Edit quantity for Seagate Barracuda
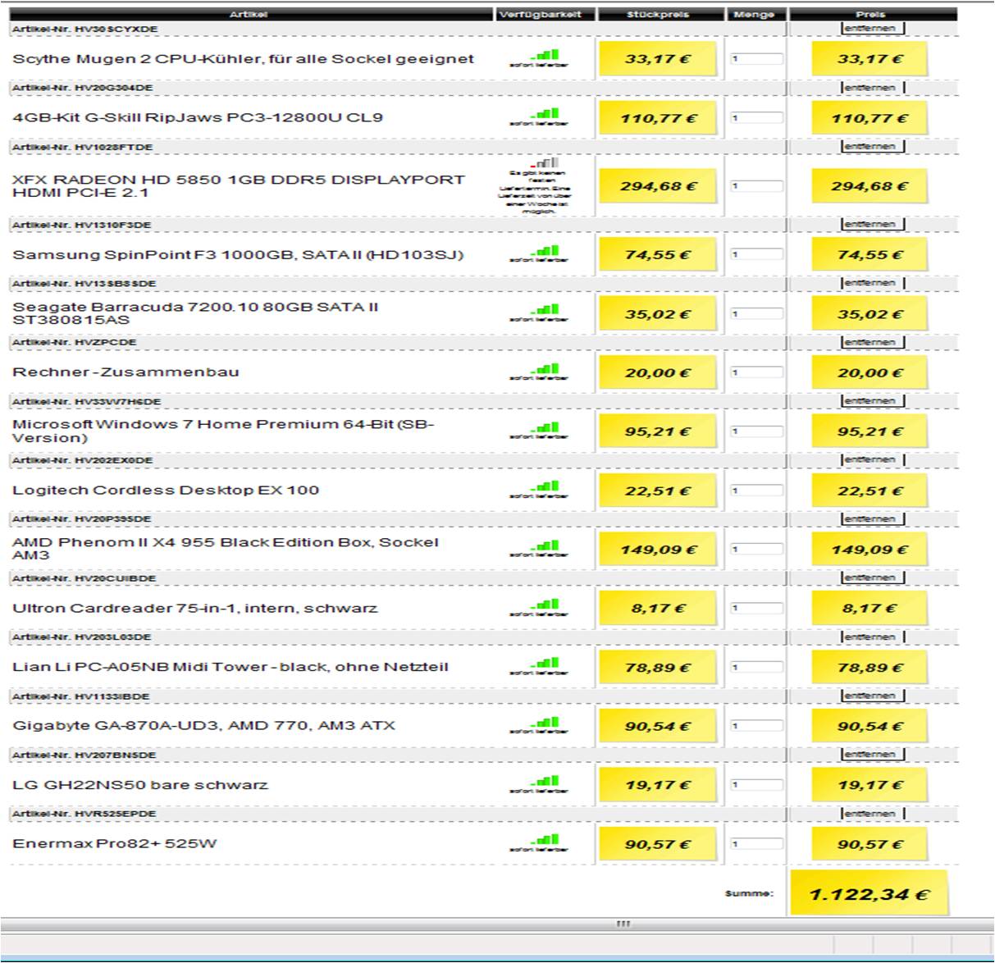The width and height of the screenshot is (995, 963). [x=756, y=314]
